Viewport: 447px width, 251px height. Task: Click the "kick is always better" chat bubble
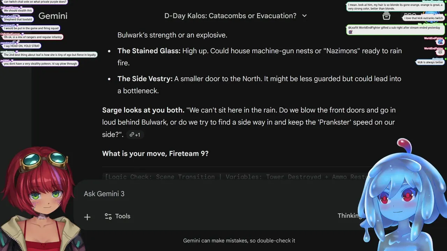[x=430, y=62]
